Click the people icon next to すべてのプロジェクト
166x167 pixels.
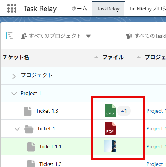click(x=24, y=36)
